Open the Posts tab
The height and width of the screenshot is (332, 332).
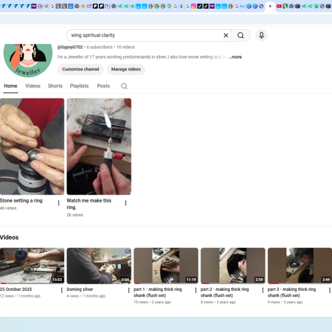point(104,86)
